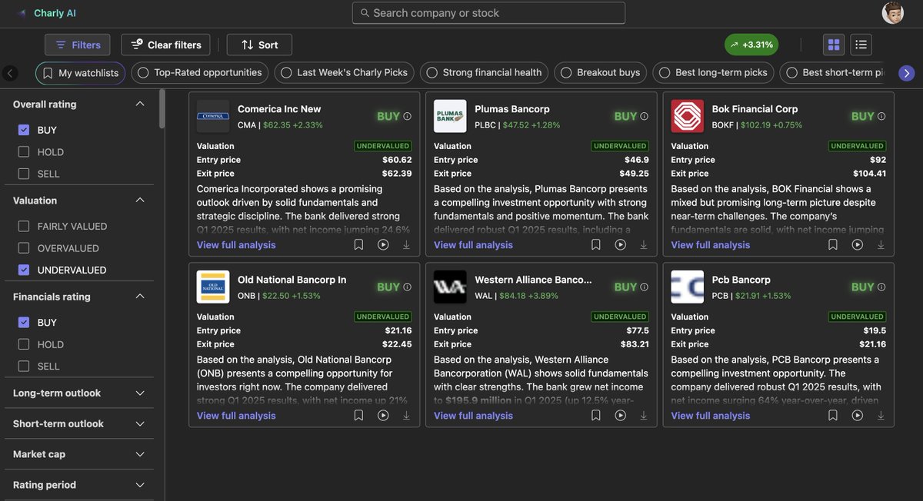Image resolution: width=923 pixels, height=501 pixels.
Task: Download the Western Alliance analysis
Action: point(644,415)
